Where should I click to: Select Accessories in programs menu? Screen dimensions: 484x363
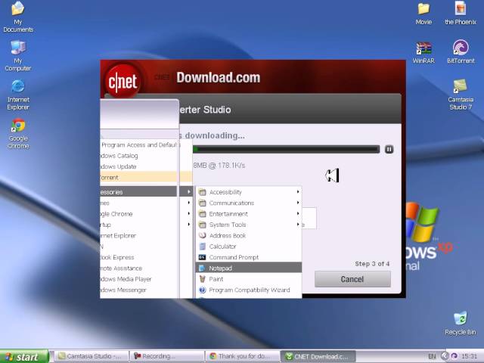point(146,191)
